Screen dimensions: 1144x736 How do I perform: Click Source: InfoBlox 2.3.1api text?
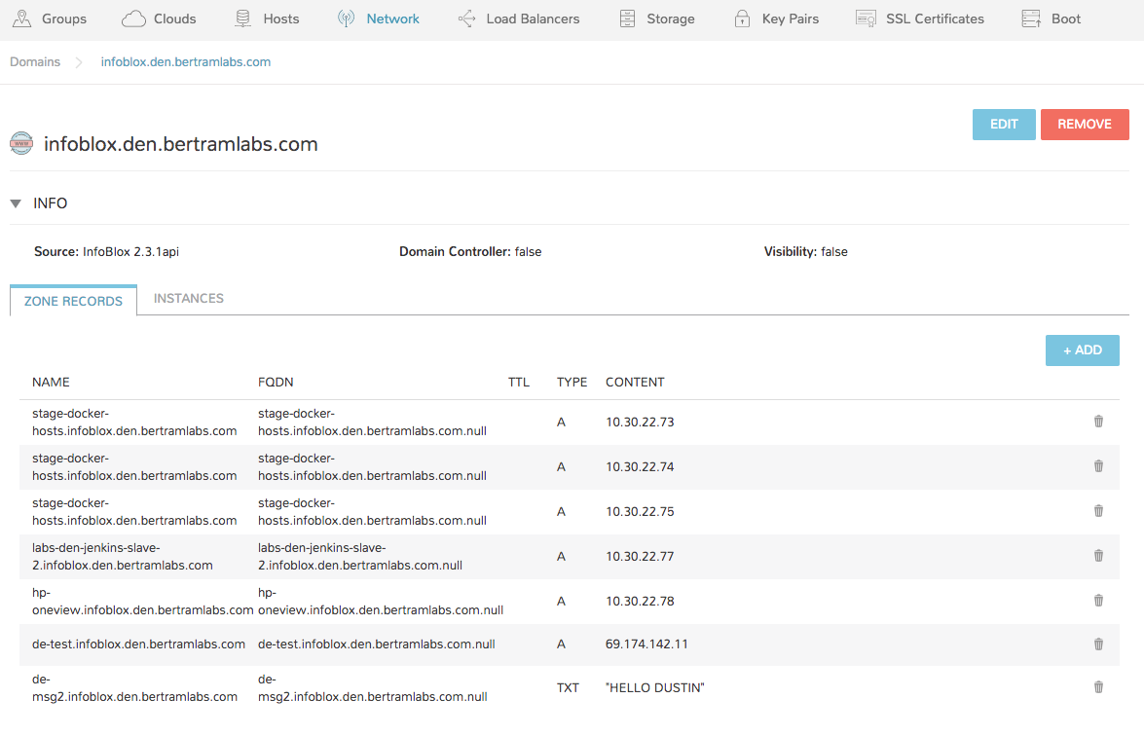[106, 251]
